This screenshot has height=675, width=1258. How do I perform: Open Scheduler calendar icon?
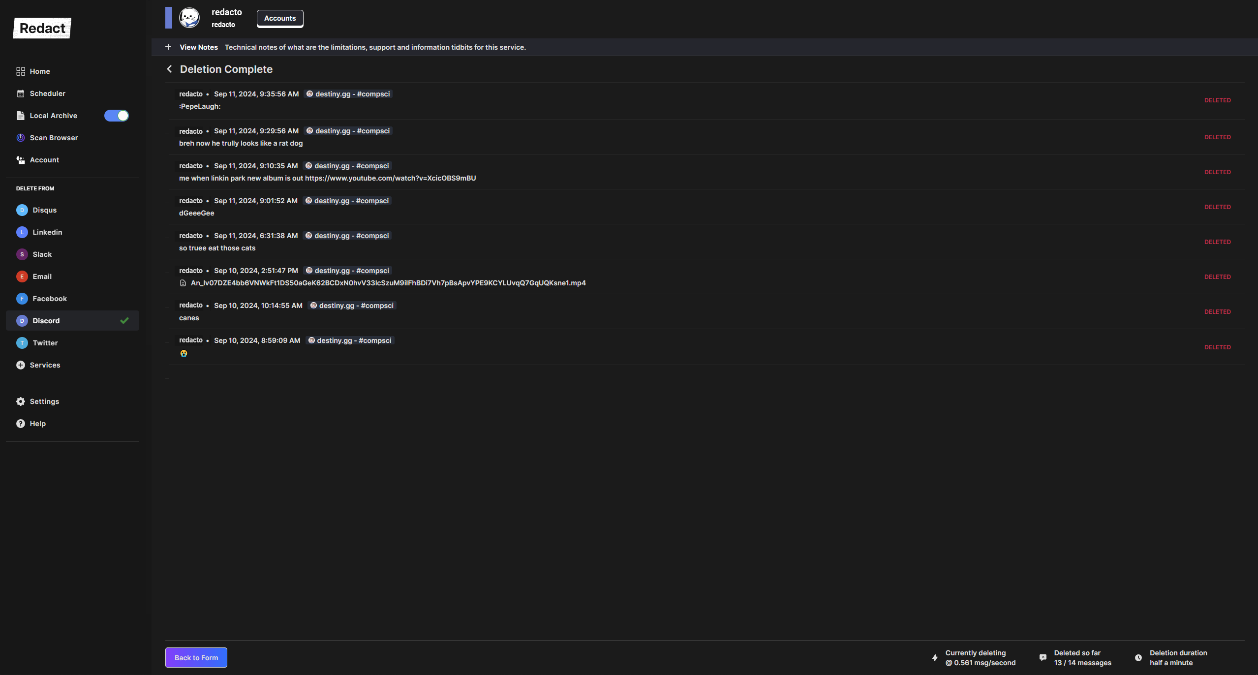click(20, 93)
